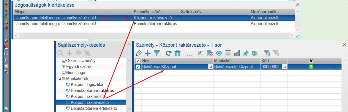Click Szűrés név column header
The width and height of the screenshot is (348, 112).
point(215,12)
